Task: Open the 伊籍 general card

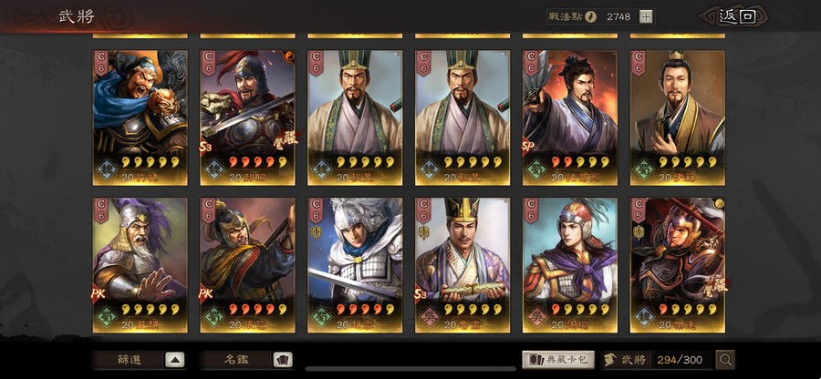Action: [678, 118]
